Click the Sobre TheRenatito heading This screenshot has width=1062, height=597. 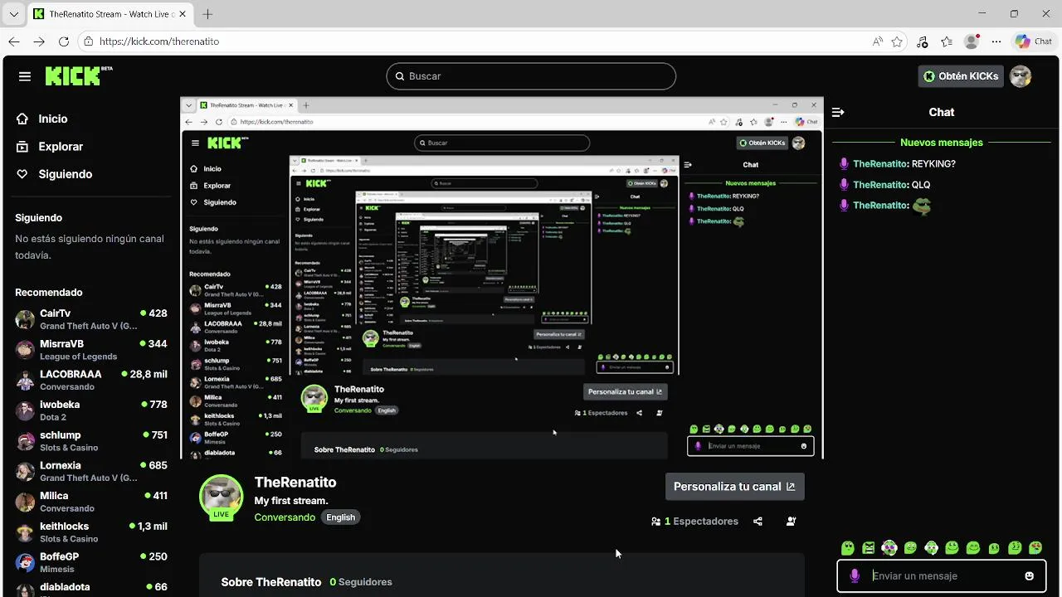tap(271, 582)
